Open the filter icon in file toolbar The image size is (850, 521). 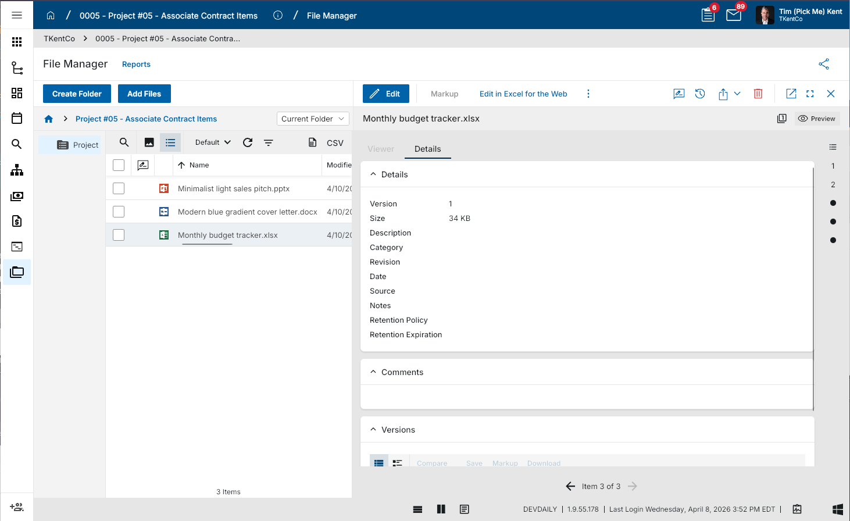268,142
